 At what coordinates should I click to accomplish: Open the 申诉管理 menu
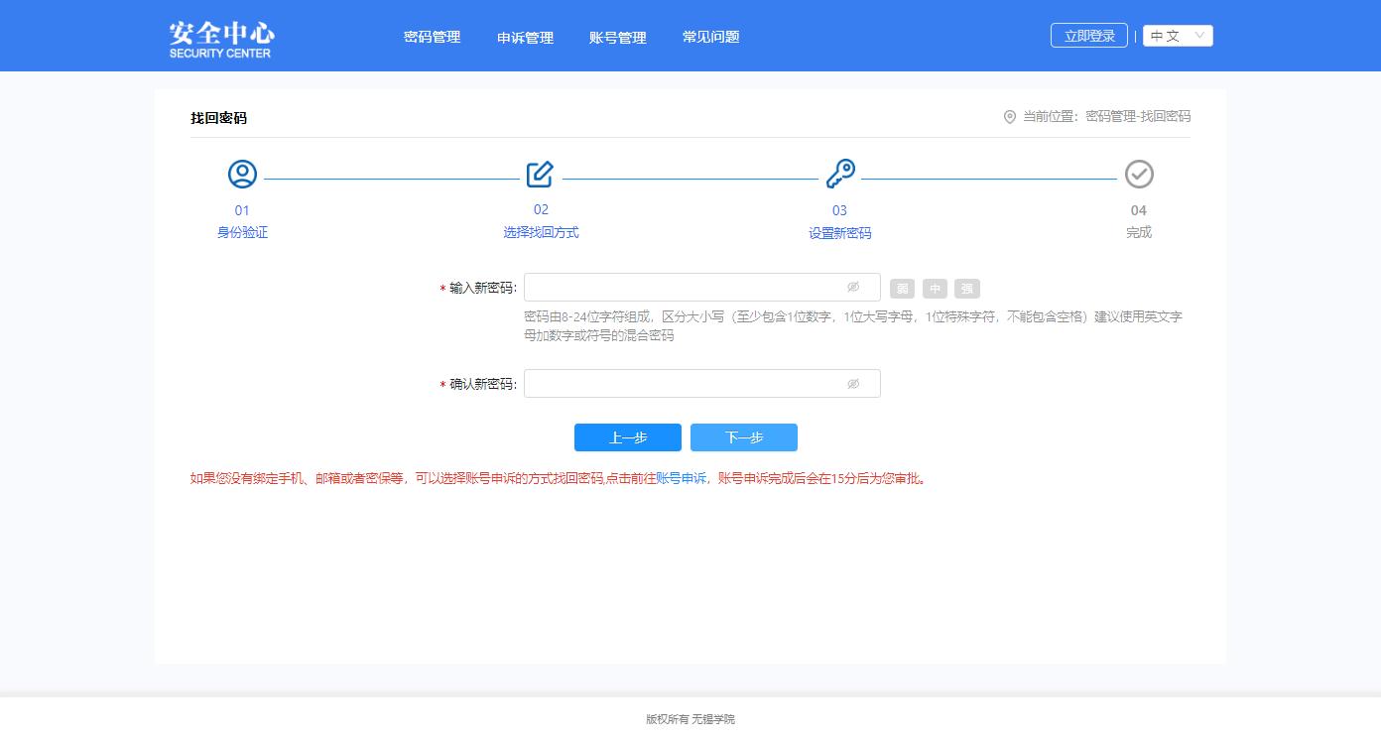coord(525,38)
